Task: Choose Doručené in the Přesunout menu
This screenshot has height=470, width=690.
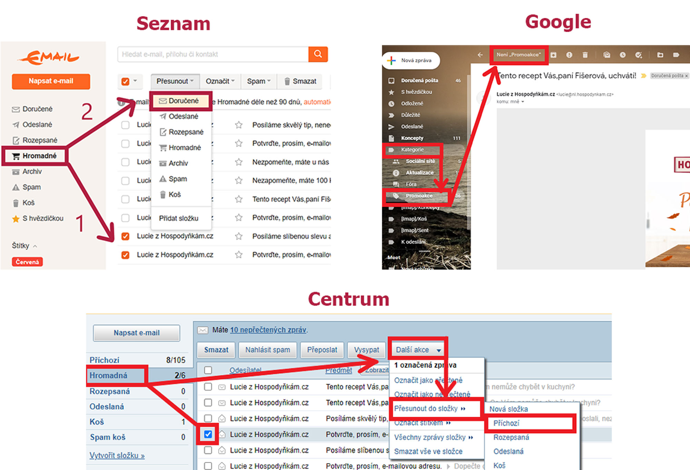Action: (x=180, y=101)
